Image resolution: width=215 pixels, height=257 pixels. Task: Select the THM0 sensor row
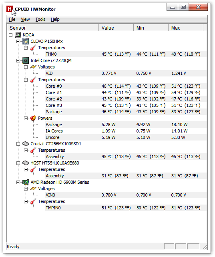click(126, 54)
